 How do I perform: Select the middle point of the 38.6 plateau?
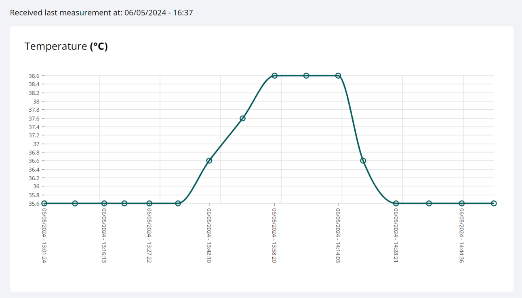point(306,76)
